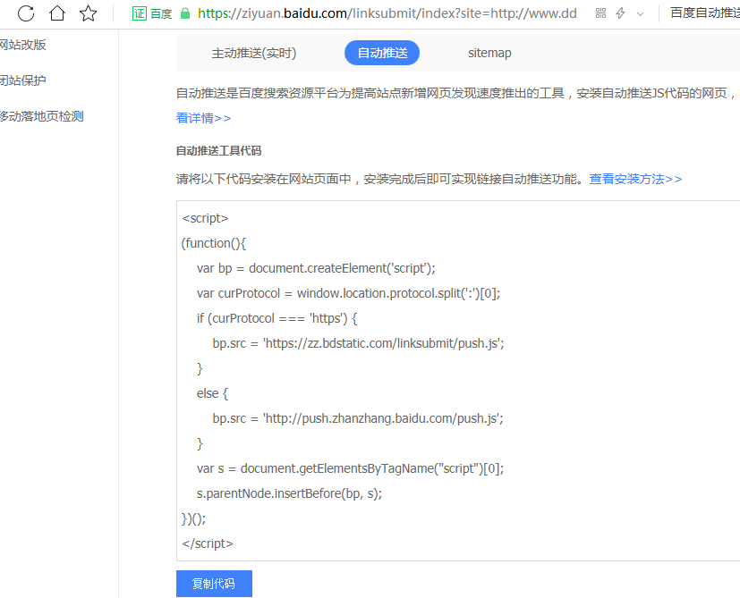Screen dimensions: 740x598
Task: Select the 自动推送 tab
Action: point(382,53)
